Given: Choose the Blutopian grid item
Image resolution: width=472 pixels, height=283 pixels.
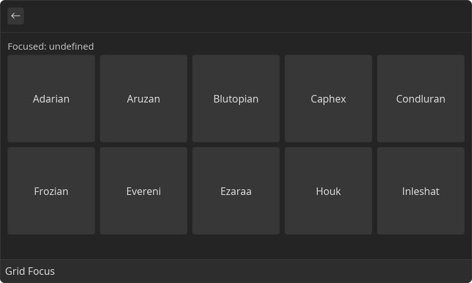Looking at the screenshot, I should click(236, 98).
